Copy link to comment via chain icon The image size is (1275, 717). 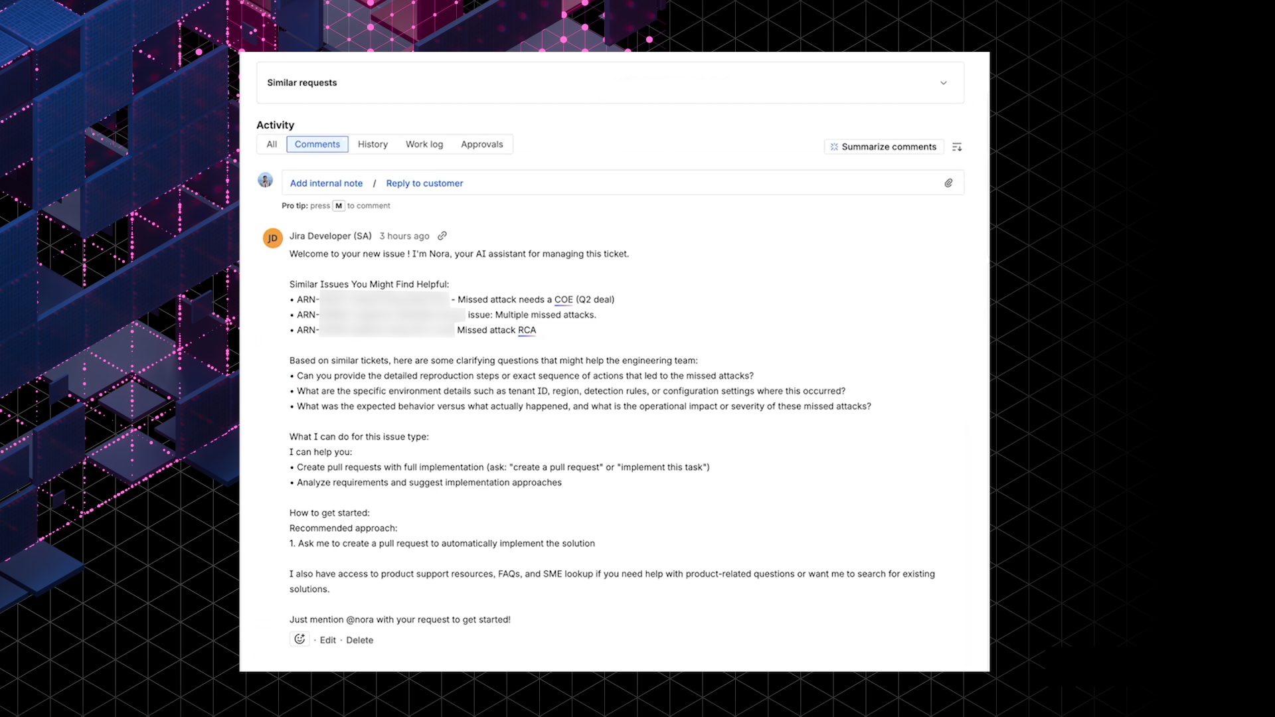pyautogui.click(x=442, y=236)
